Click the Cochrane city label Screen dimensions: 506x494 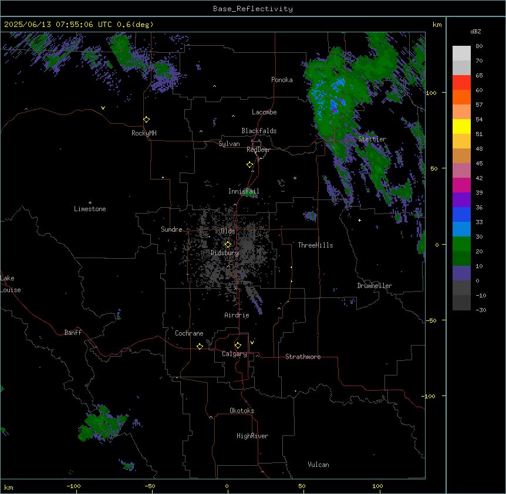(189, 333)
